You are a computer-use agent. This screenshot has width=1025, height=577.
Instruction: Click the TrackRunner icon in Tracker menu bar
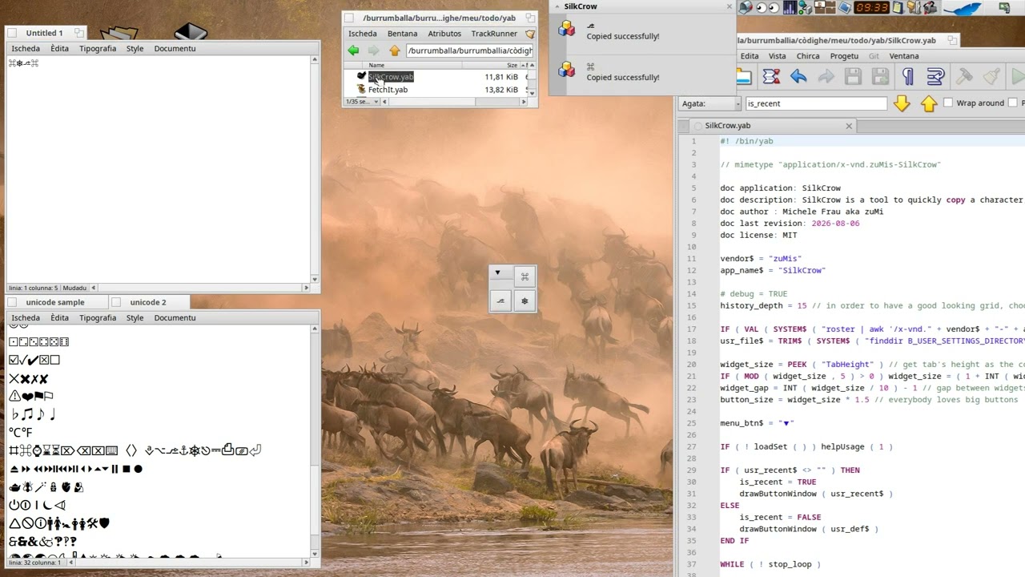click(x=530, y=34)
